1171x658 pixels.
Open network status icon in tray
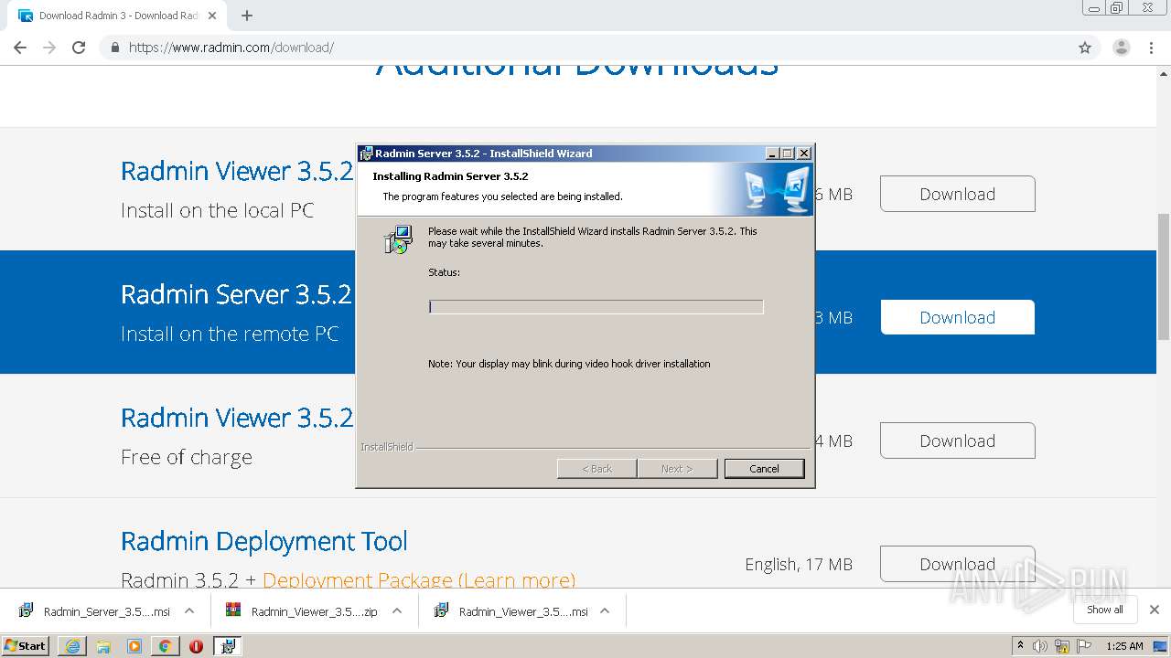pos(1062,646)
